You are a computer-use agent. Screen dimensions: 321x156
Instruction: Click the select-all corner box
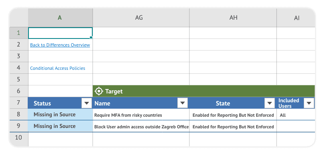[x=18, y=18]
